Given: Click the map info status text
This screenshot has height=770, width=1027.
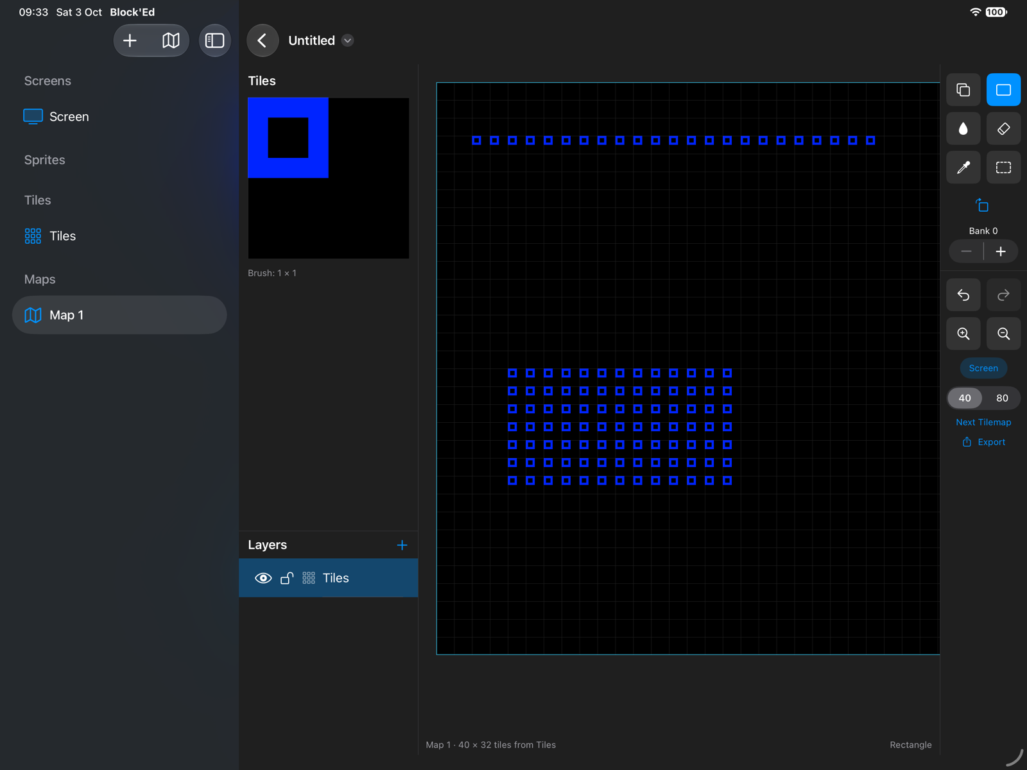Looking at the screenshot, I should pyautogui.click(x=491, y=745).
